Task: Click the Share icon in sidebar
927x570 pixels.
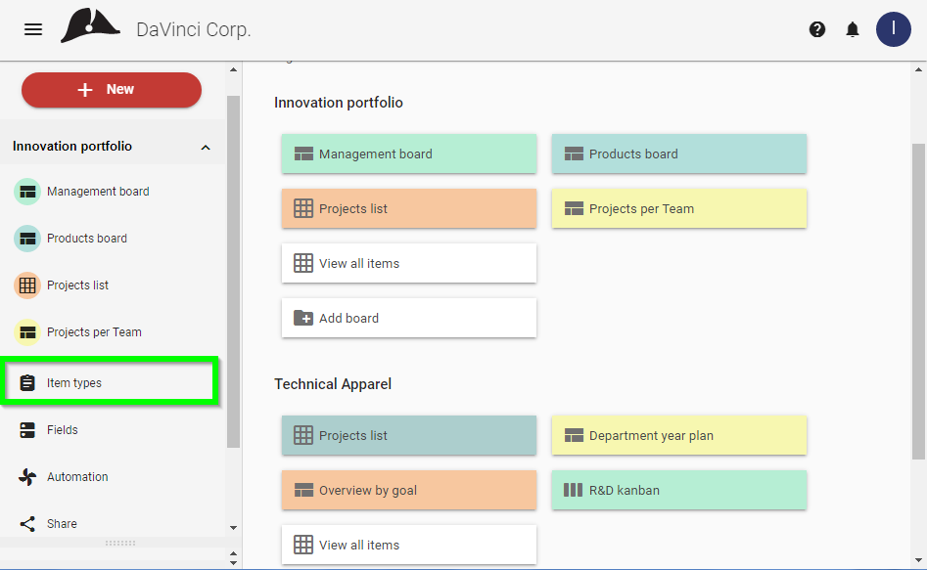Action: click(27, 524)
